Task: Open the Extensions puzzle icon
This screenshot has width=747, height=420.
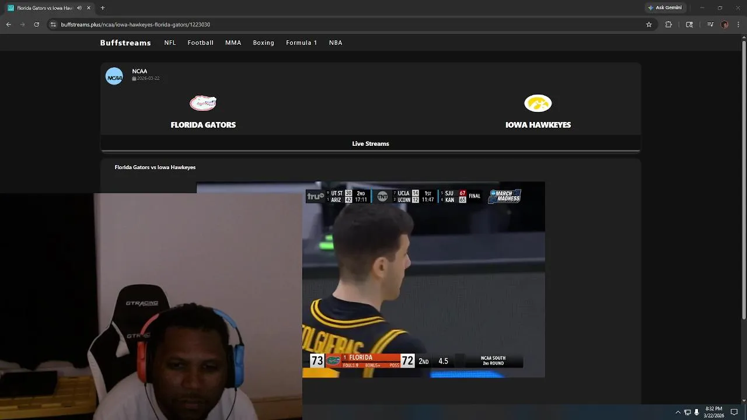Action: pyautogui.click(x=669, y=24)
